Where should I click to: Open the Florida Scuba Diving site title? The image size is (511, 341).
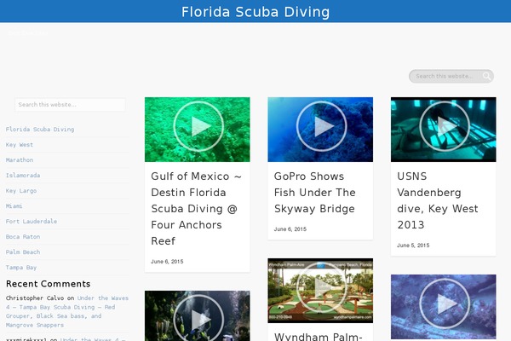pyautogui.click(x=255, y=12)
